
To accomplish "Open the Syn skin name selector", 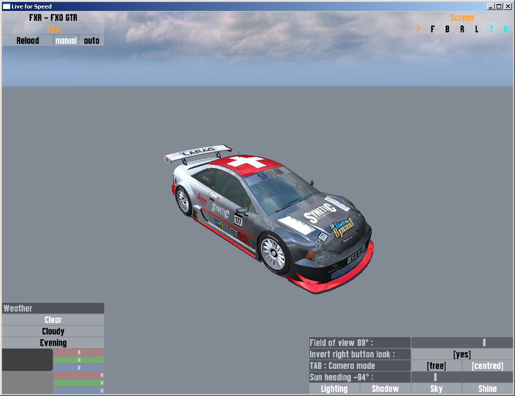I will (x=53, y=29).
